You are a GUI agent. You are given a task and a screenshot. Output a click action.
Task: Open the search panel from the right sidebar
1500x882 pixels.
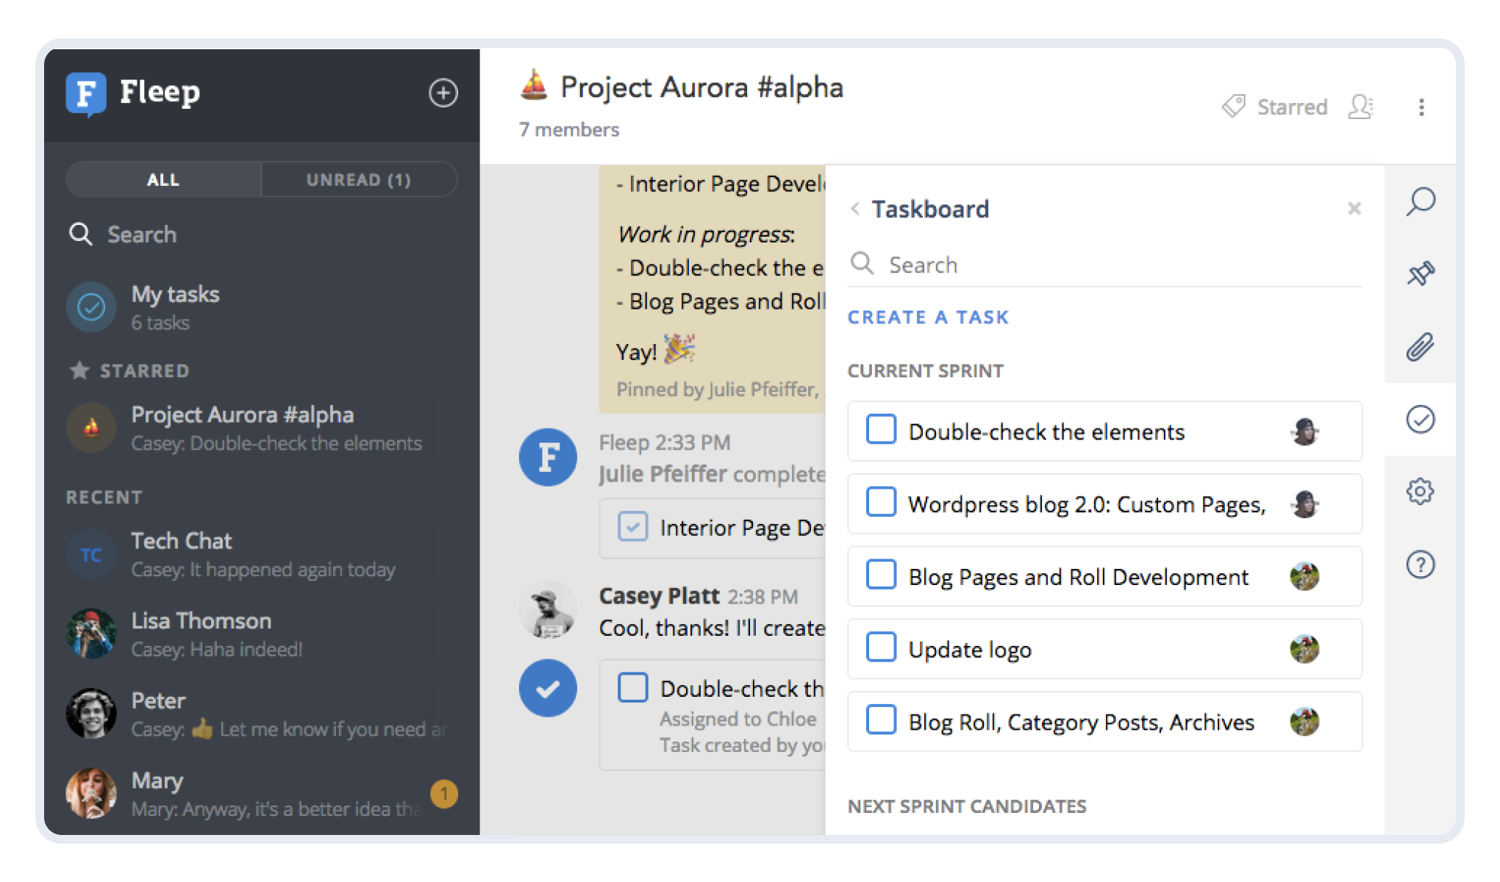pos(1420,202)
